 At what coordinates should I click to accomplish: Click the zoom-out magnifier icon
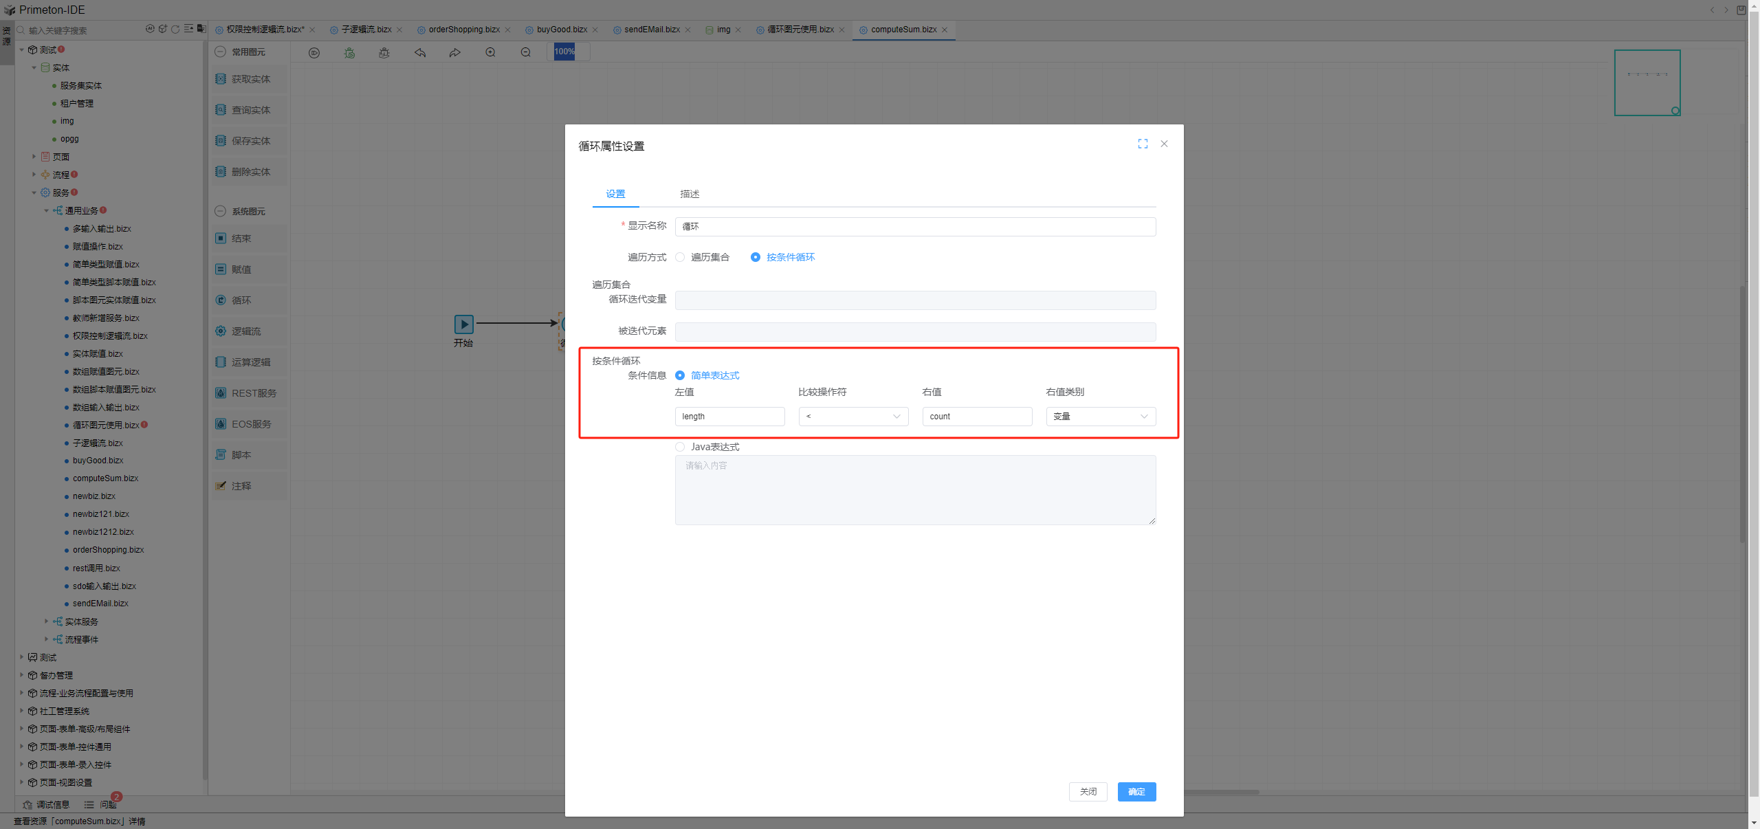pos(526,53)
